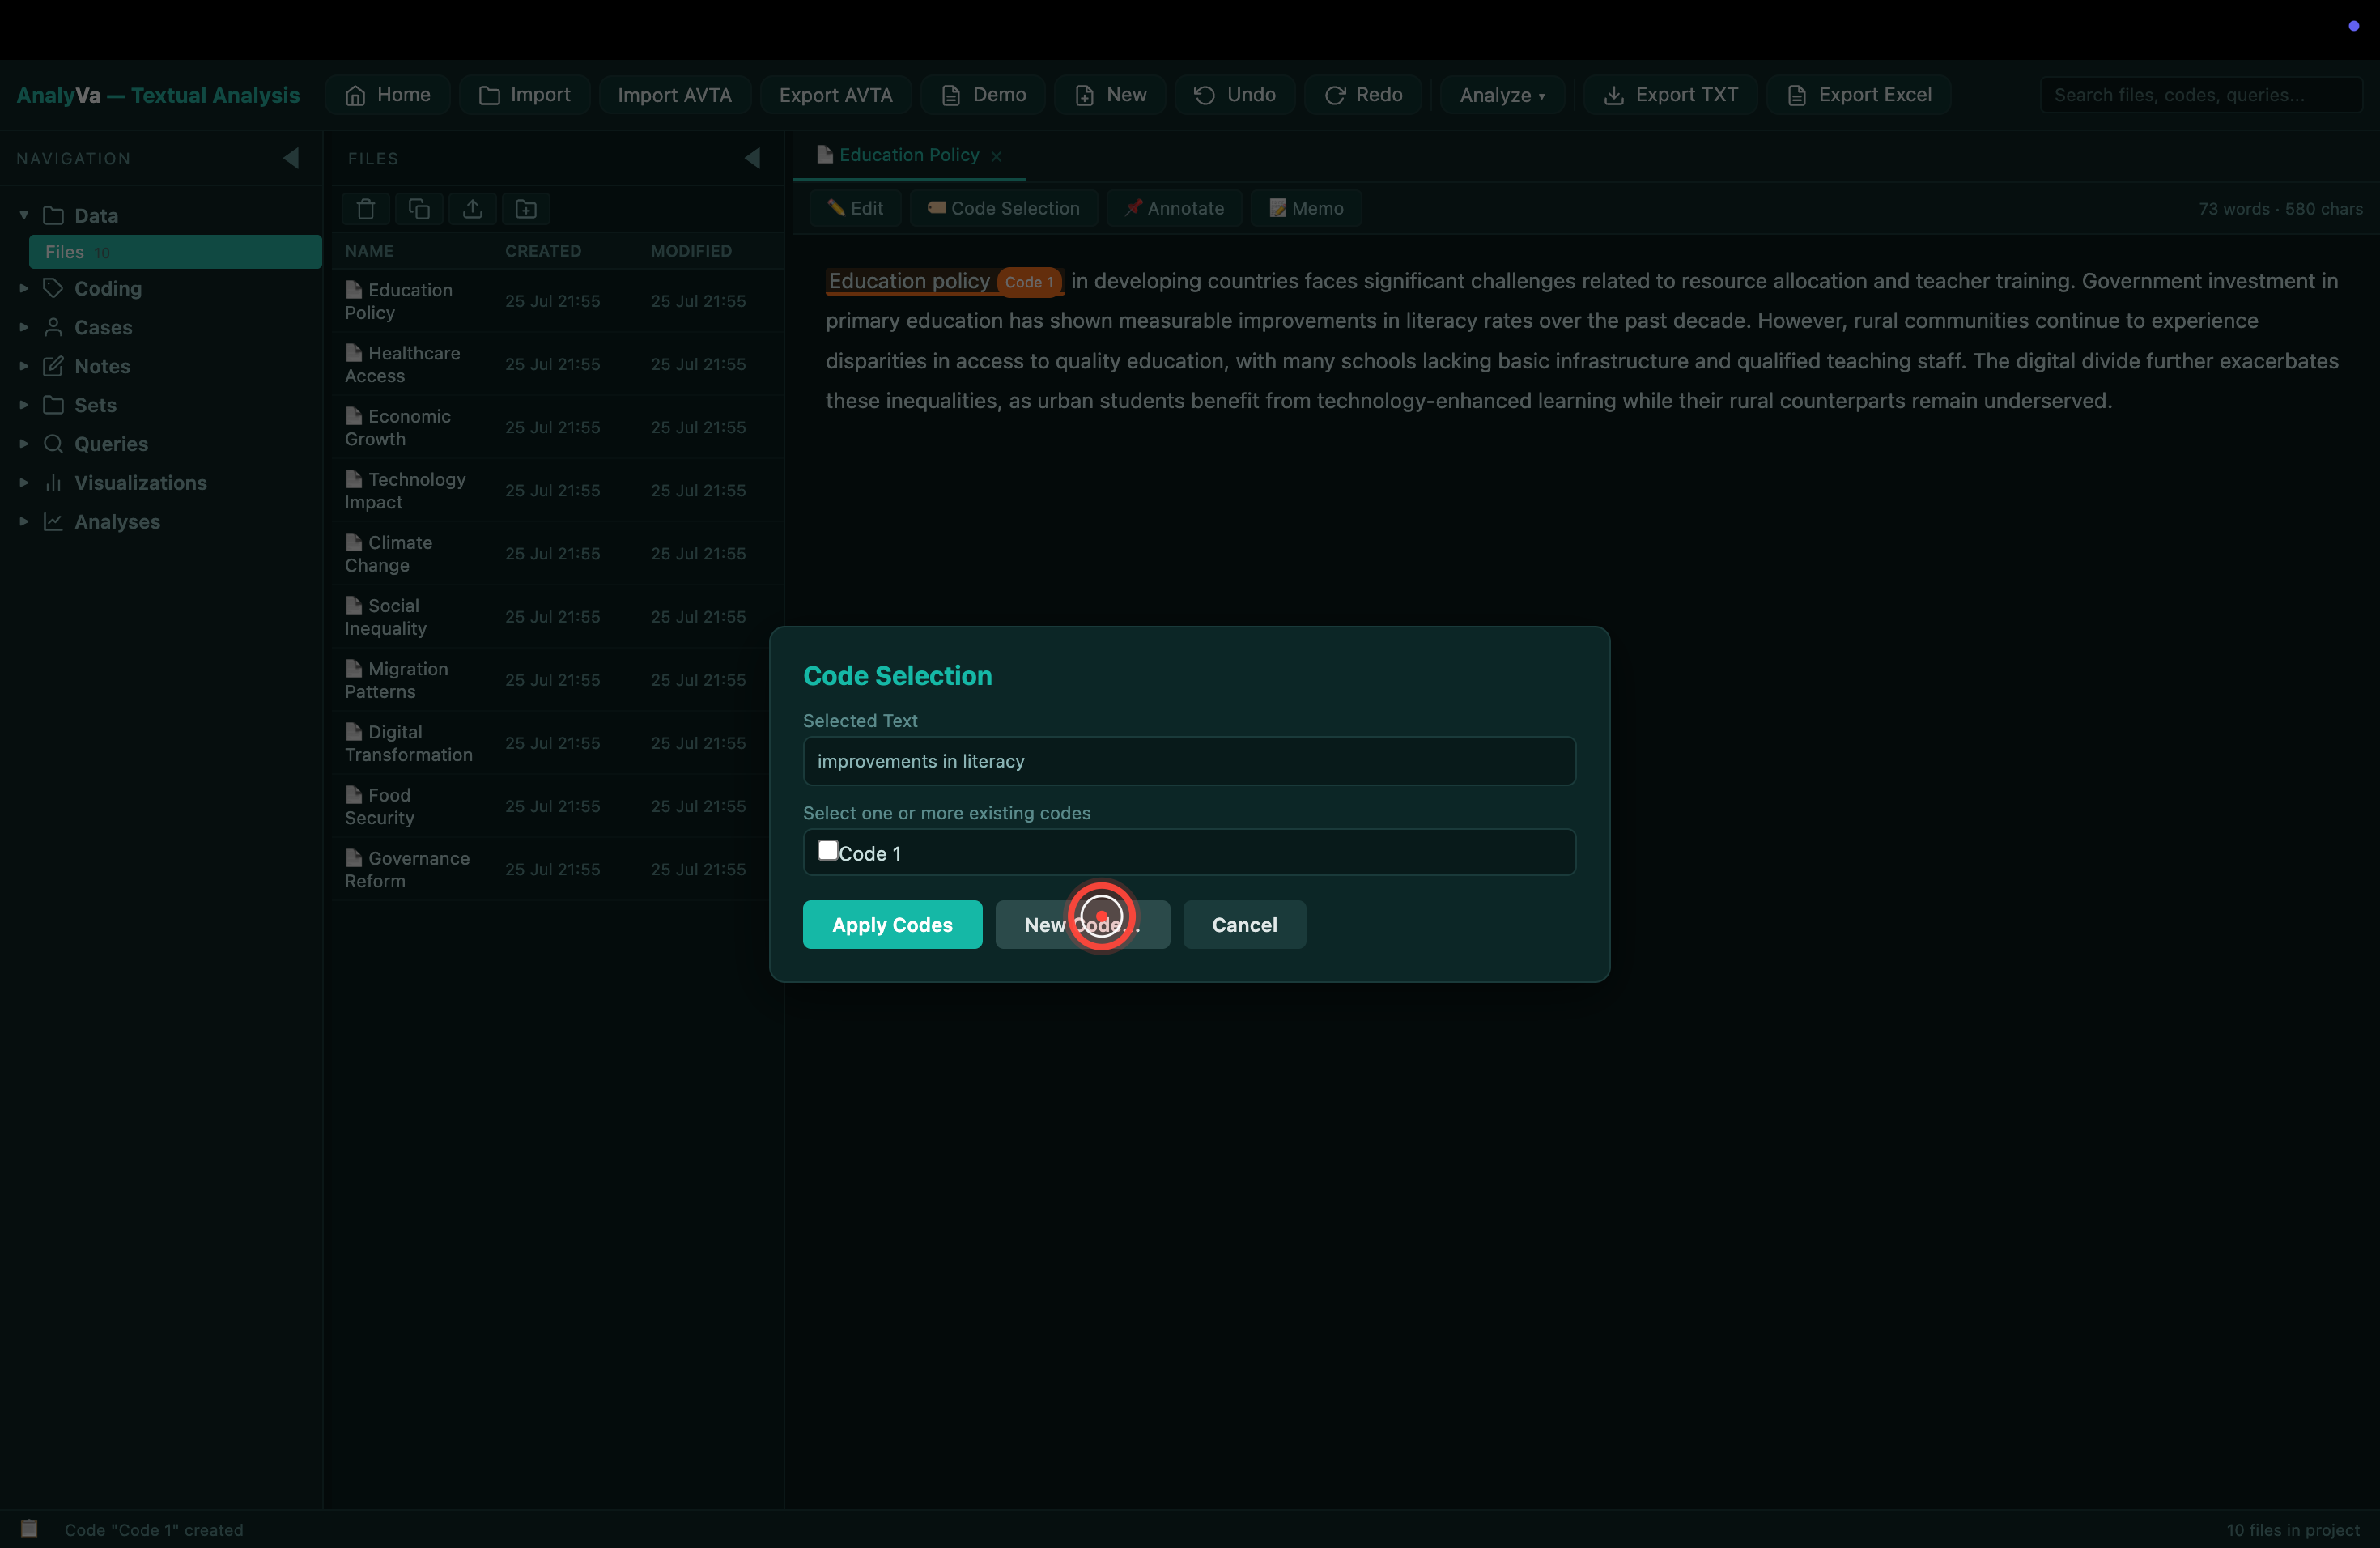
Task: Click the New Code button
Action: 1082,925
